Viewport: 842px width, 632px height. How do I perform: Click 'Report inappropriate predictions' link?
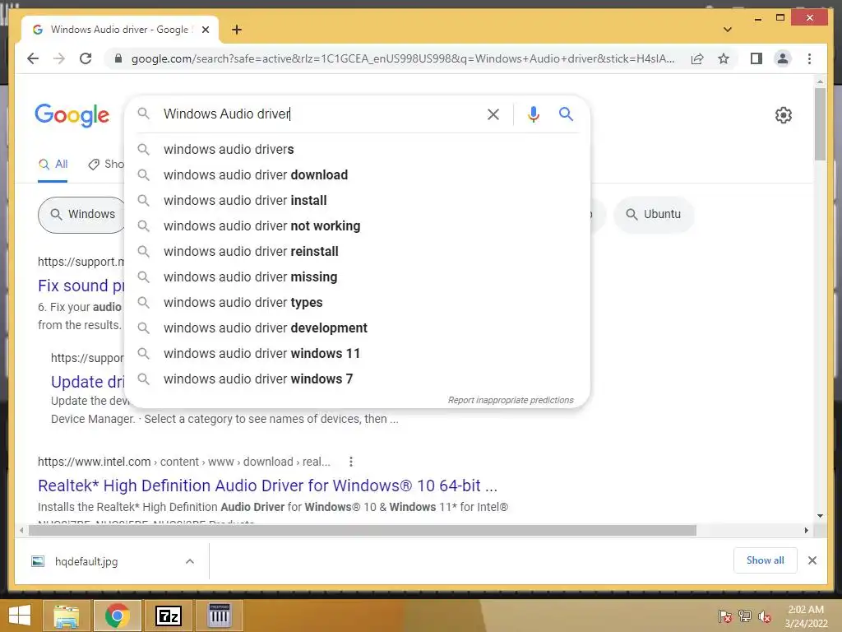coord(511,400)
